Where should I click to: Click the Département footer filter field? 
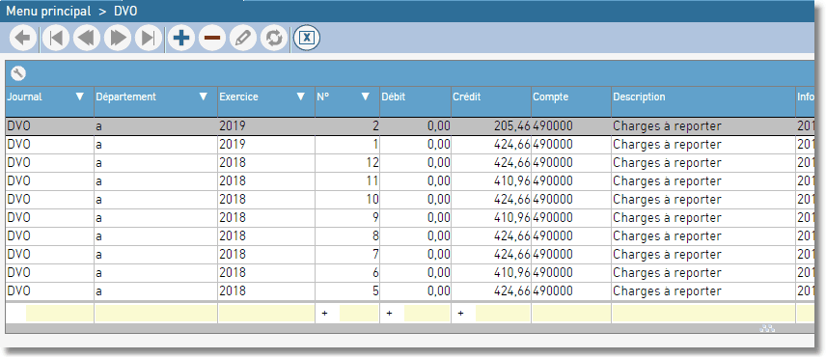click(x=155, y=313)
